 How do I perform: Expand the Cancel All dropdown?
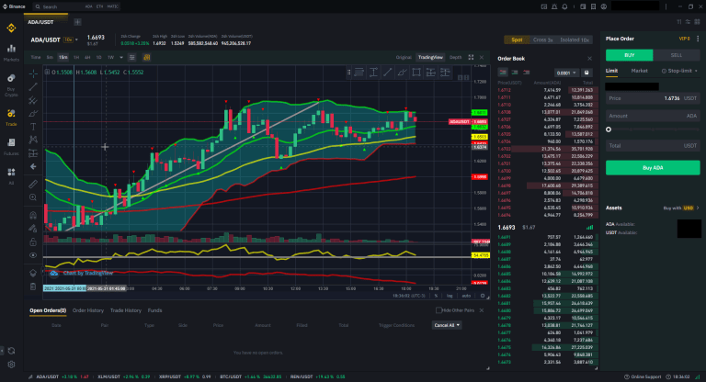point(447,325)
